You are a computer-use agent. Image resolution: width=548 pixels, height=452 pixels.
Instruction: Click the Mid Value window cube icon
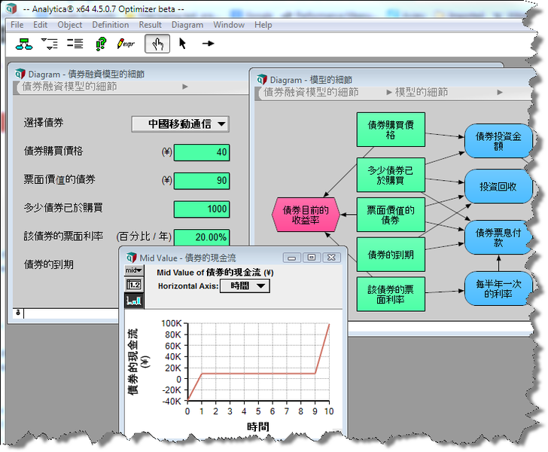tap(132, 258)
